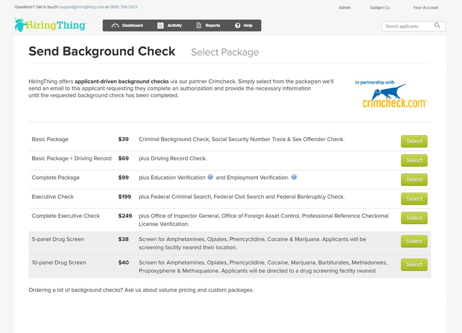Click the '10-panel Drug Screen' name text

[59, 263]
